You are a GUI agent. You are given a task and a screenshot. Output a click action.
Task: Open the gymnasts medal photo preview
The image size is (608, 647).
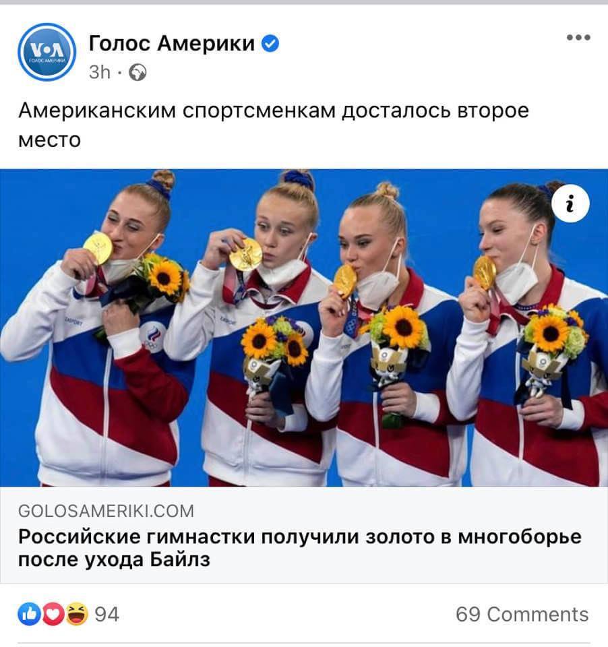pyautogui.click(x=304, y=328)
